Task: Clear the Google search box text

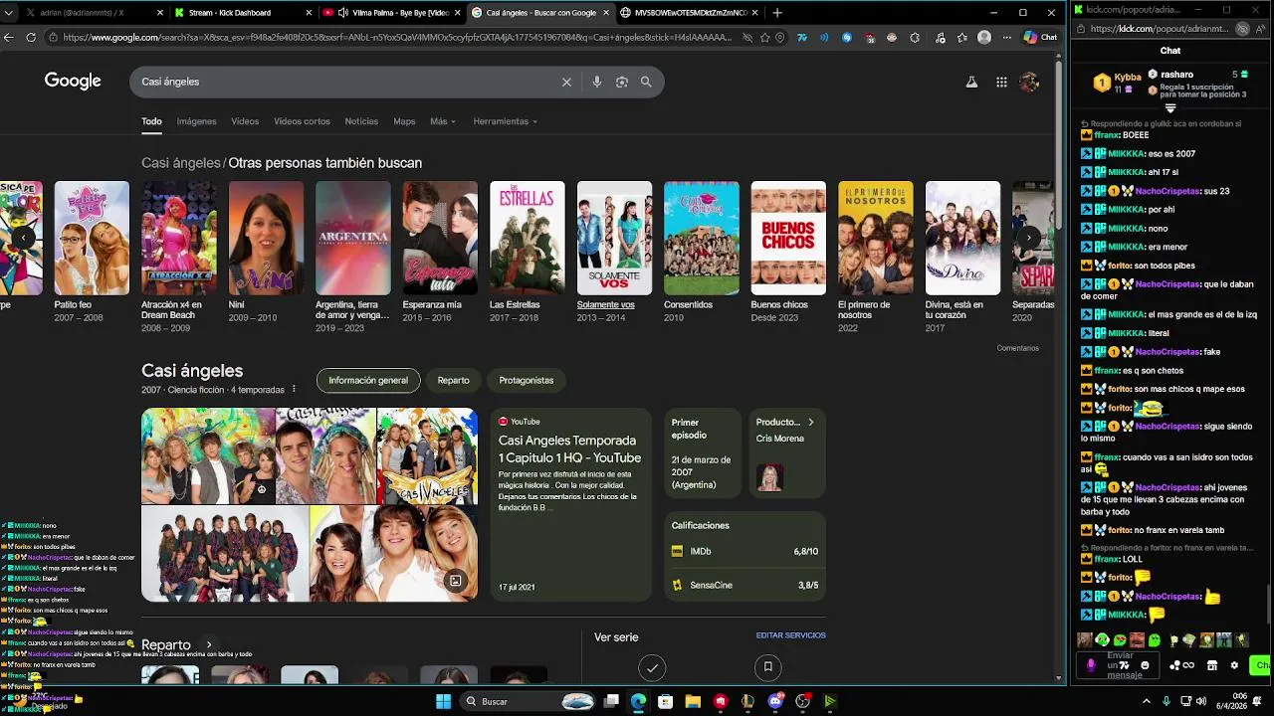Action: pos(566,83)
